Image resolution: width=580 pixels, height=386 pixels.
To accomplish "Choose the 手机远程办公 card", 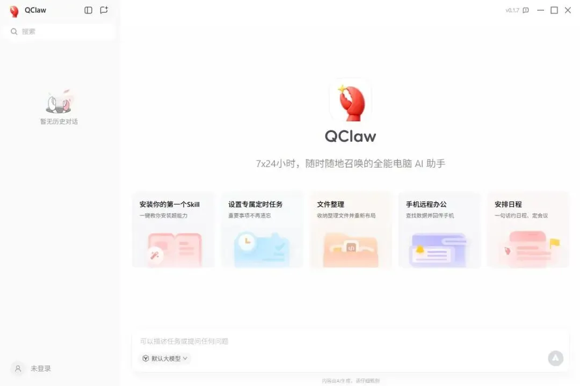I will click(439, 230).
